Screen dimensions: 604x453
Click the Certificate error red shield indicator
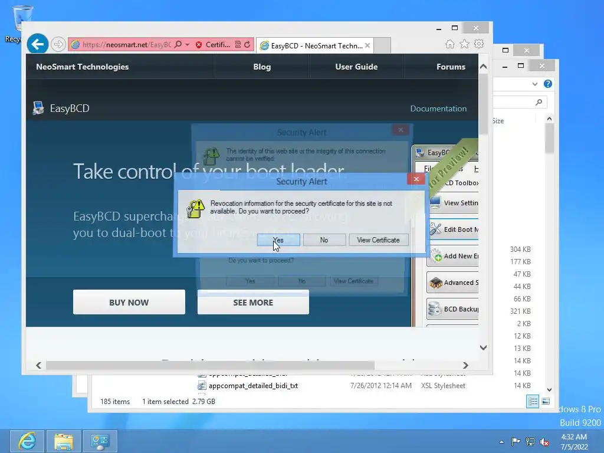click(x=199, y=45)
